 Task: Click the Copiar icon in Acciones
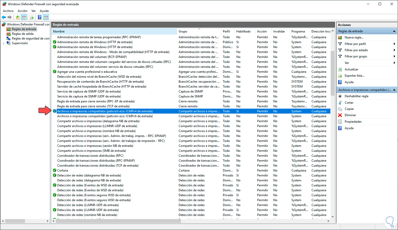340,109
